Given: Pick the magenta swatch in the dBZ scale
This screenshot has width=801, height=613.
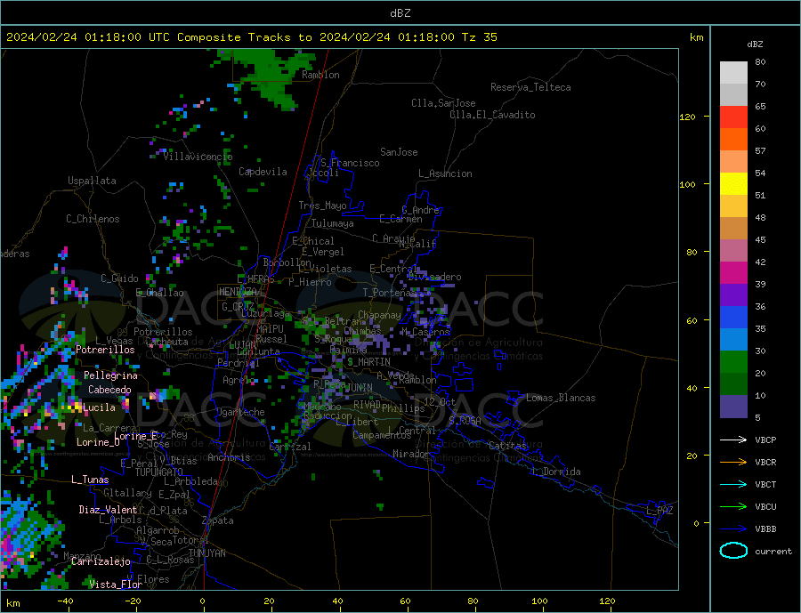Looking at the screenshot, I should pyautogui.click(x=733, y=273).
